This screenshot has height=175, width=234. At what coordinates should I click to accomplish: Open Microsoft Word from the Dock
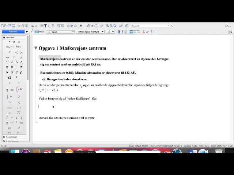pyautogui.click(x=192, y=151)
